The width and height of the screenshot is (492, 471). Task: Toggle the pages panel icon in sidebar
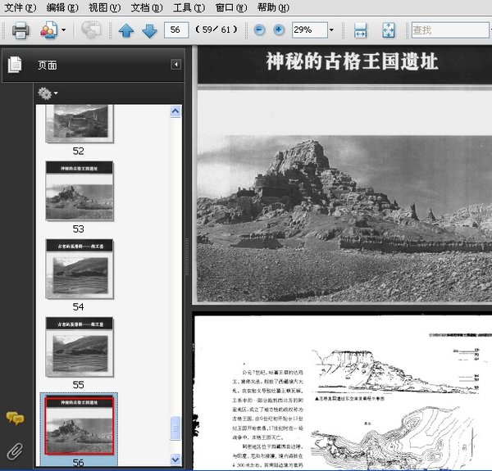coord(15,65)
